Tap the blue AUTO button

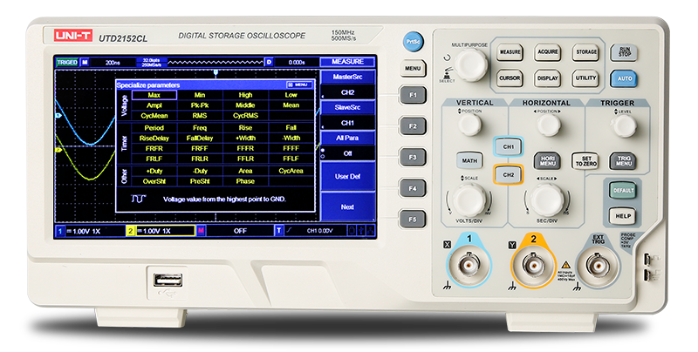point(624,78)
